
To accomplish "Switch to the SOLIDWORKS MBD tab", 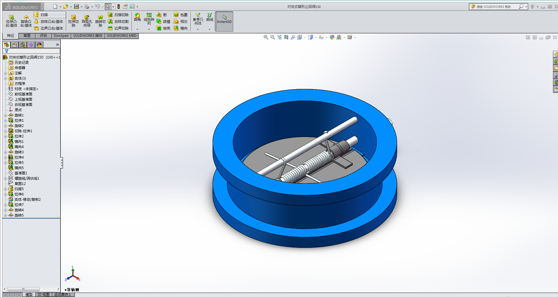I will coord(122,36).
